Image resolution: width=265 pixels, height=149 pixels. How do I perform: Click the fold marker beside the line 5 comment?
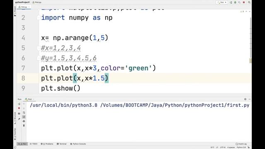coord(39,48)
